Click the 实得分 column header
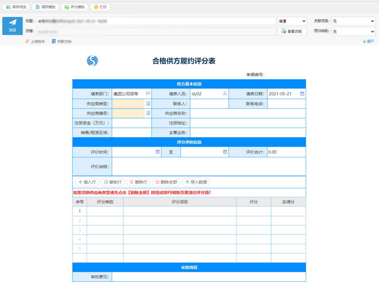Screen dimensions: 379x287 288,202
